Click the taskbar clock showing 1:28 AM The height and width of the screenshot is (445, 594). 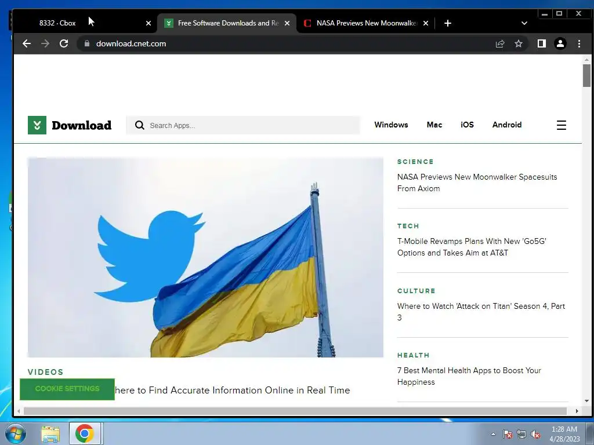(x=564, y=434)
